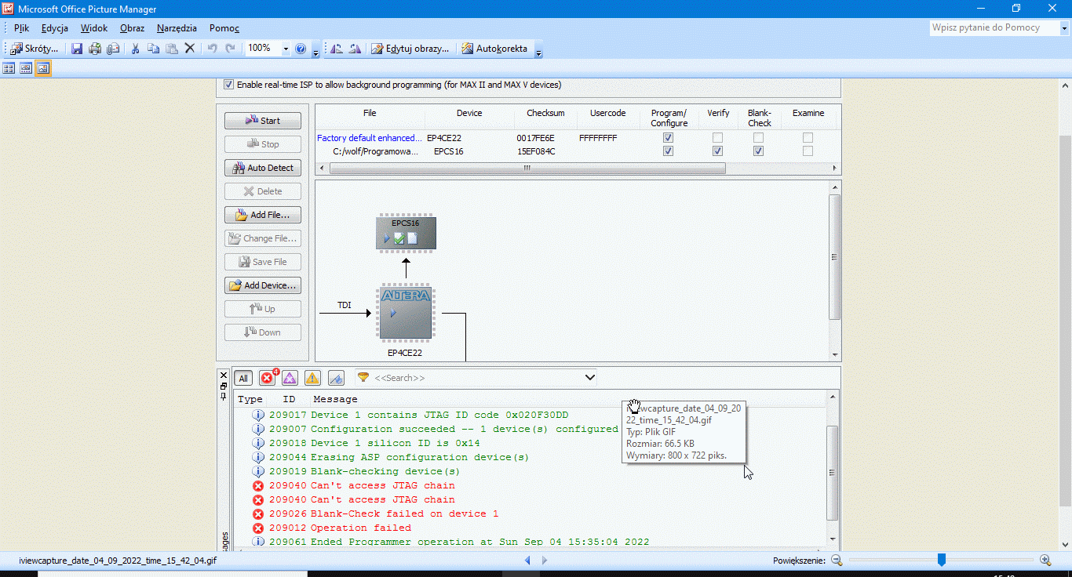Toggle Verify checkbox for EPCS16 row

pyautogui.click(x=717, y=151)
